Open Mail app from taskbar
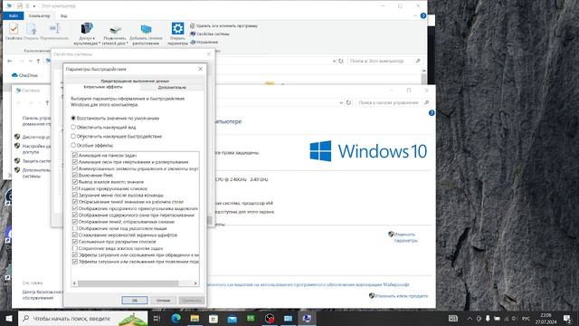This screenshot has height=326, width=579. (232, 318)
